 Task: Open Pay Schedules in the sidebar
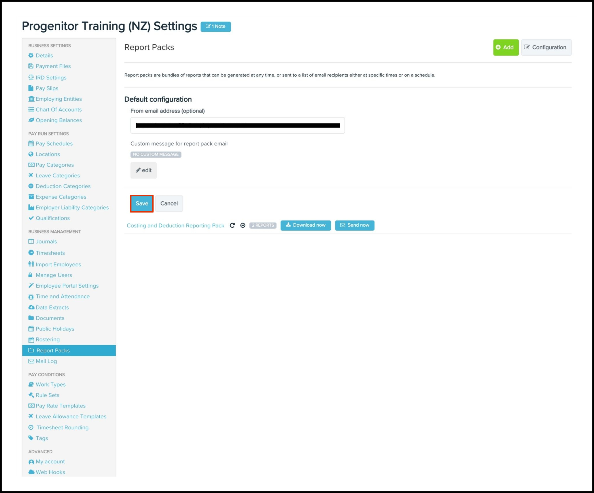(54, 143)
